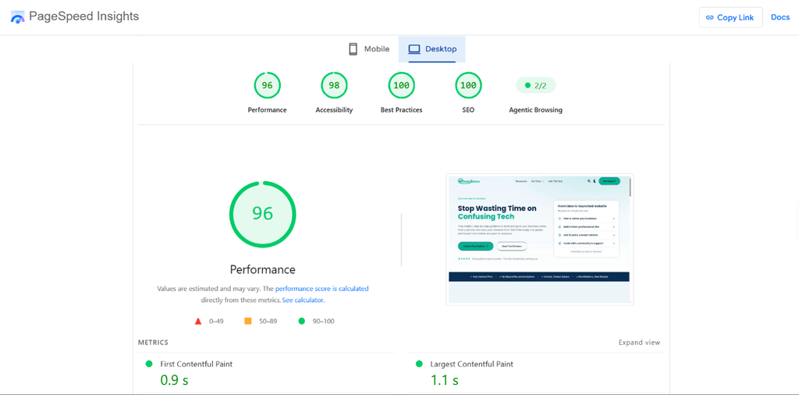Open the See calculator link
The width and height of the screenshot is (799, 395).
pyautogui.click(x=304, y=301)
